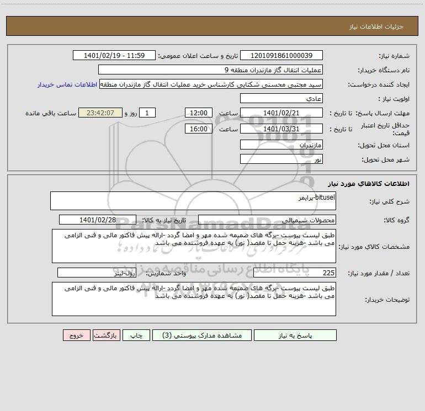Click the response deadline time 12:00
Viewport: 425px width, 411px height.
tap(198, 113)
